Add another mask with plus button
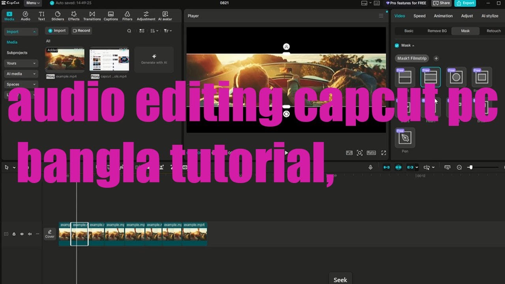 (436, 58)
